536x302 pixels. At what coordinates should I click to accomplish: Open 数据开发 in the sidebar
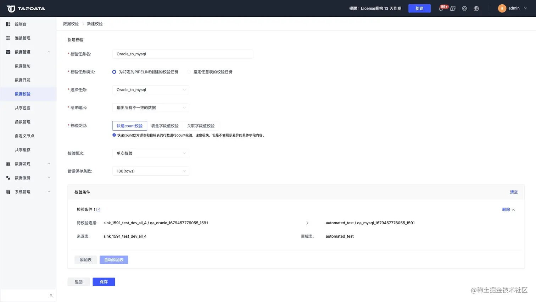point(23,80)
